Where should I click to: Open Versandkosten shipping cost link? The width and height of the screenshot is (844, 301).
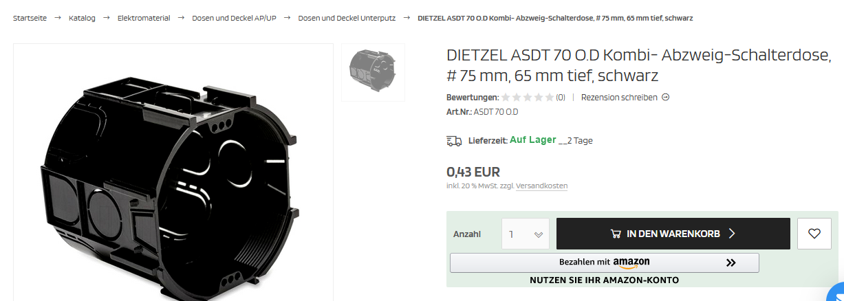[x=541, y=186]
